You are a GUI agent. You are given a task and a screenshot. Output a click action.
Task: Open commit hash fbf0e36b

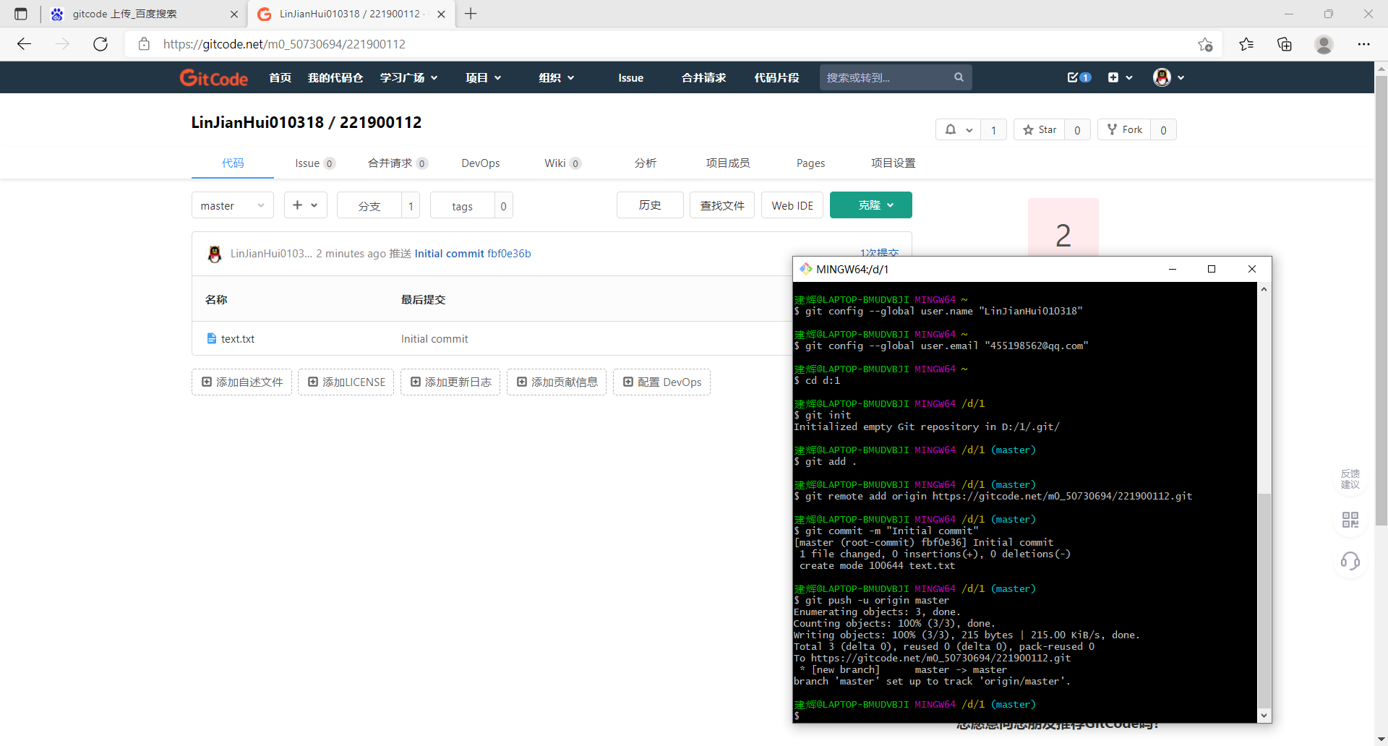pos(509,254)
